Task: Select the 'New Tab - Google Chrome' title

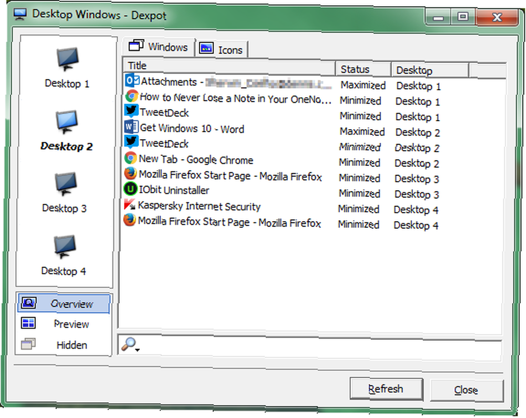Action: [x=196, y=160]
